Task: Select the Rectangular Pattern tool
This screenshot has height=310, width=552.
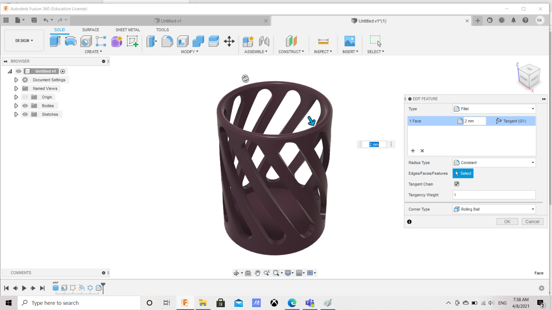Action: point(101,41)
